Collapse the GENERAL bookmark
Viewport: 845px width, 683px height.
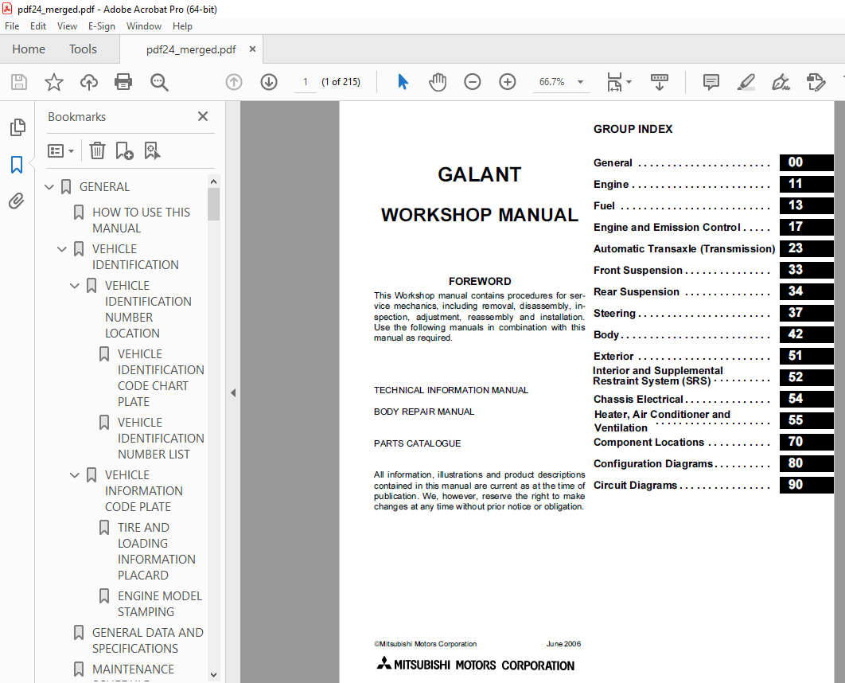49,187
